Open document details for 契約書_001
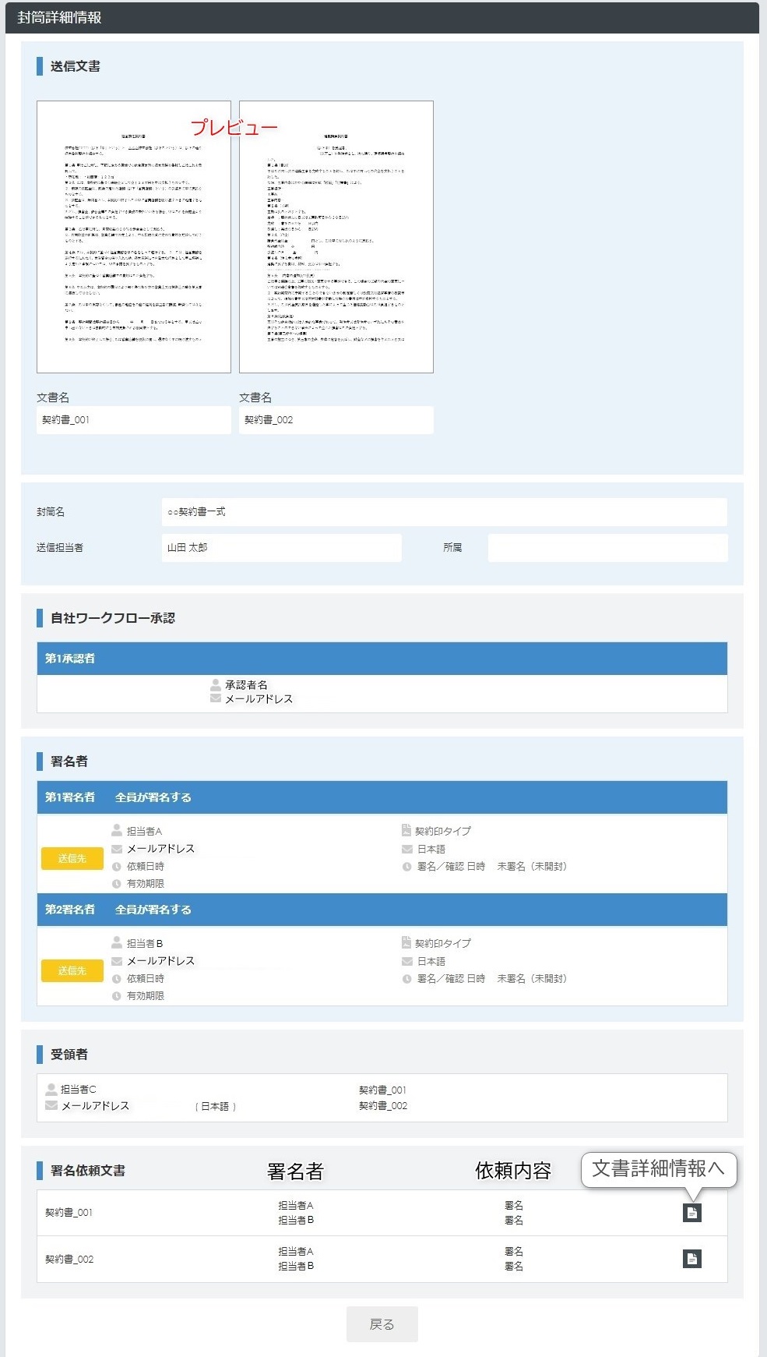This screenshot has width=767, height=1357. point(691,1212)
